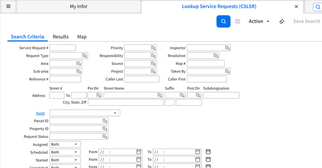Switch to the Map tab
Screen dimensions: 322x168
(82, 37)
